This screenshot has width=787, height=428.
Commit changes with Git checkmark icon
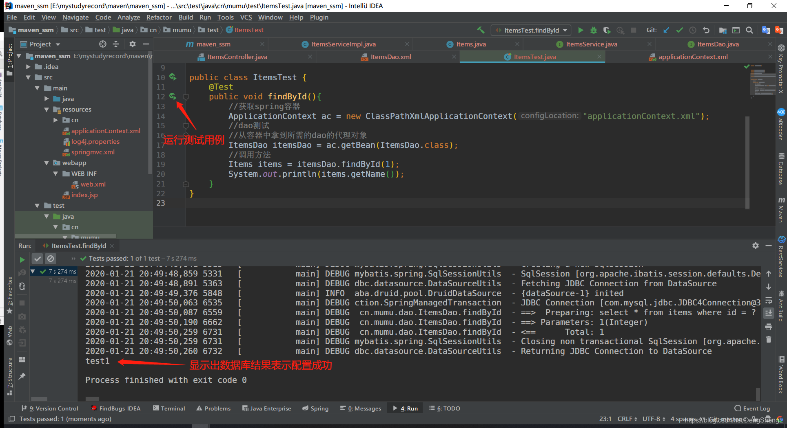click(x=679, y=30)
